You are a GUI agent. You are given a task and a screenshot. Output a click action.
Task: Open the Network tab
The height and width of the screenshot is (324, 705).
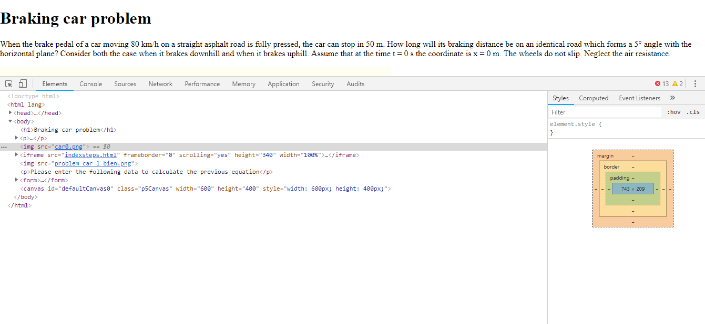(x=160, y=84)
